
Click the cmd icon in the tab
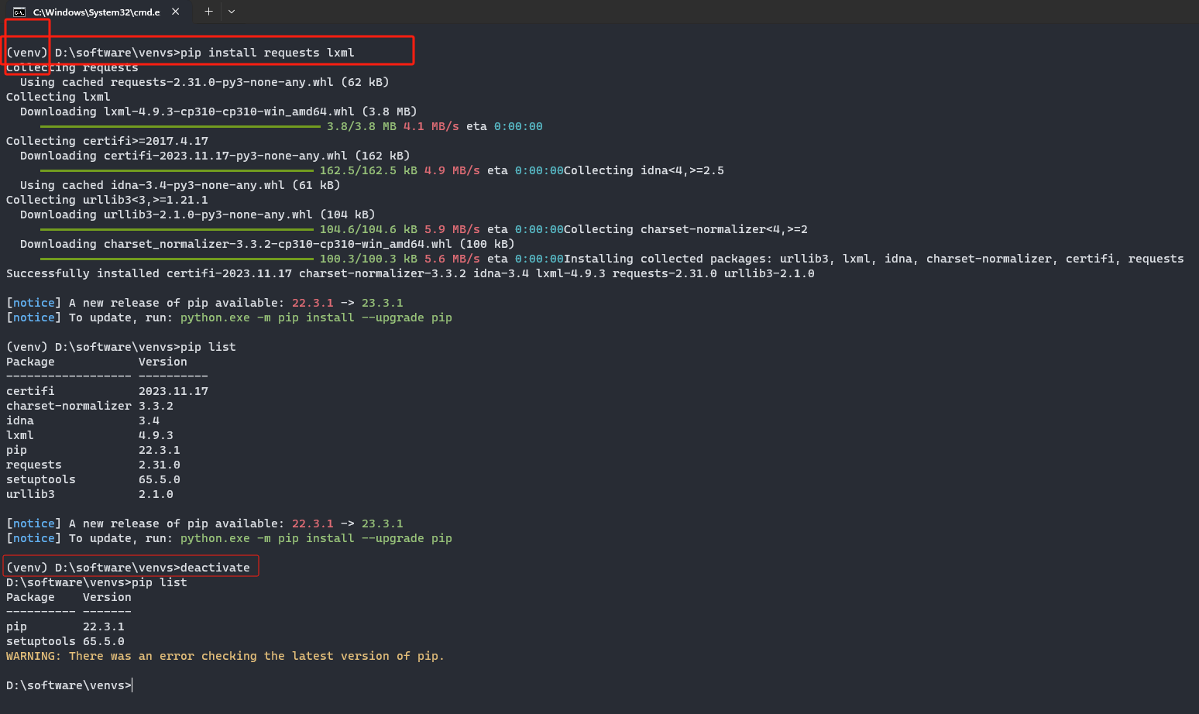pyautogui.click(x=19, y=12)
